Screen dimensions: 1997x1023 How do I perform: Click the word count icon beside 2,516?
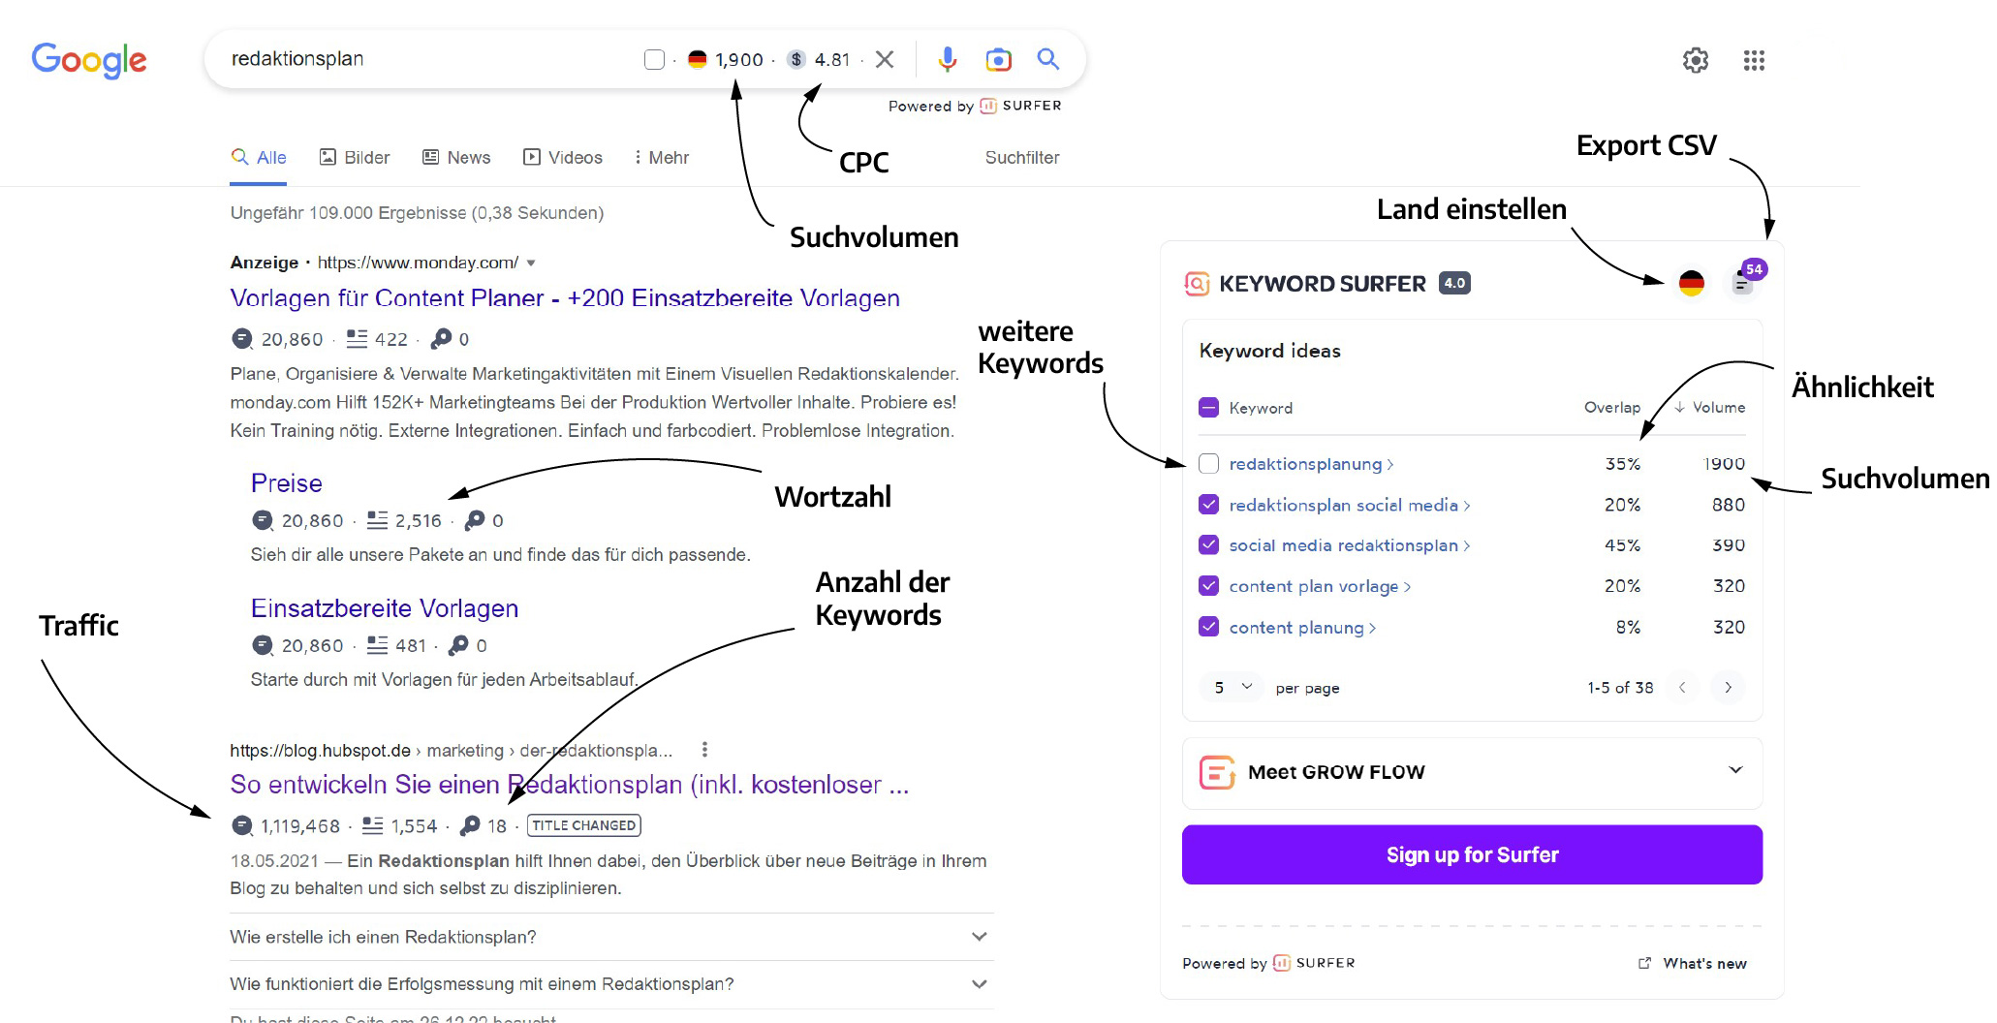click(x=378, y=520)
